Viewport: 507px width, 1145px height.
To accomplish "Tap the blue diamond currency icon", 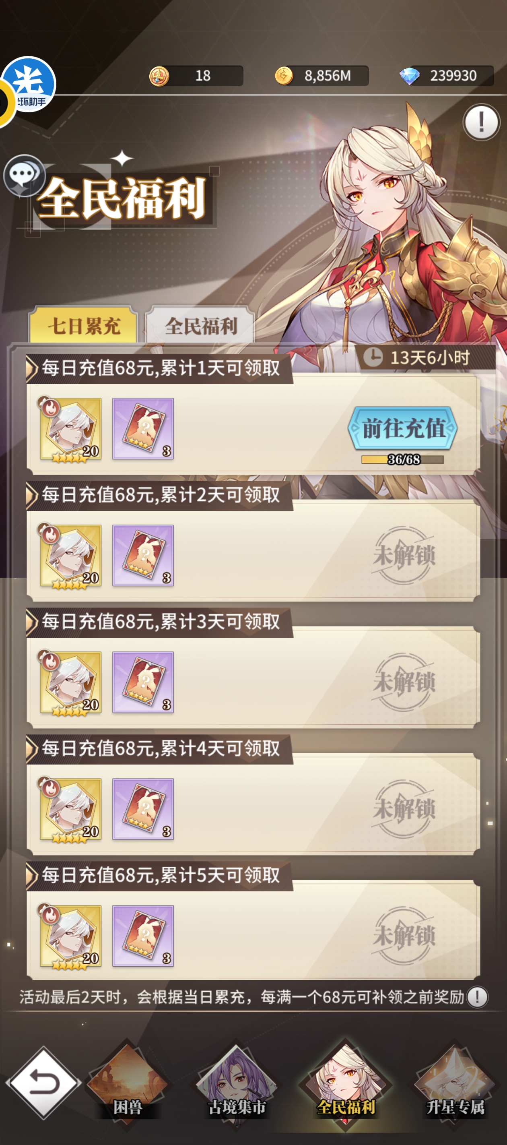I will [409, 76].
